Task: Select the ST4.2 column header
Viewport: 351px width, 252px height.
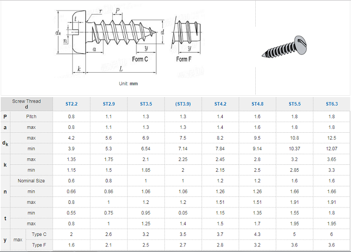Action: point(220,104)
